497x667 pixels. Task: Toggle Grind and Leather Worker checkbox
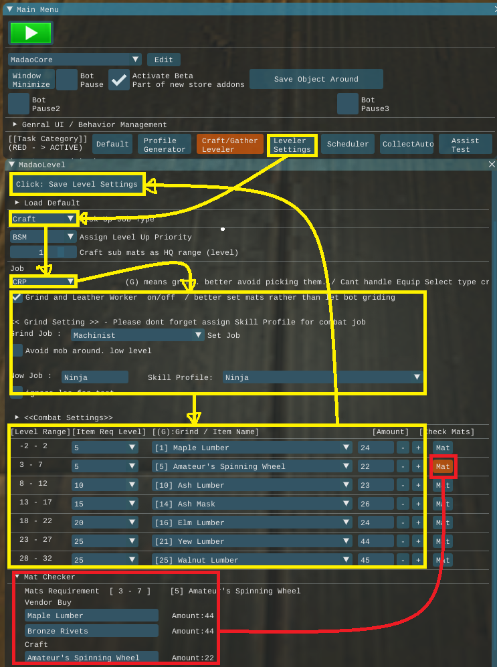[17, 297]
